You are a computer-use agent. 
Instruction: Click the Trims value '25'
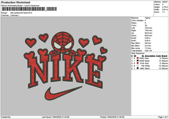pos(146,26)
